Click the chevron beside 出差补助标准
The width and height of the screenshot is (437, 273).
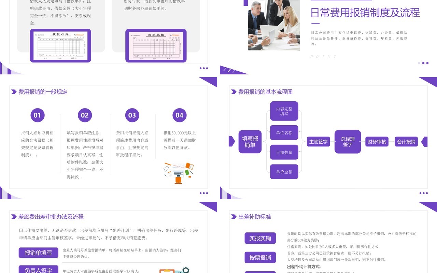[234, 217]
